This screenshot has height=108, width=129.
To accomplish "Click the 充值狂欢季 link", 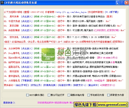I will tap(64, 85).
